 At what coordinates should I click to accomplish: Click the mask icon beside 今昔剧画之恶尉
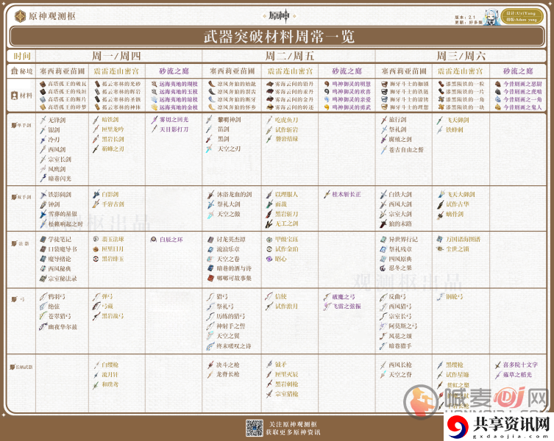tap(498, 84)
